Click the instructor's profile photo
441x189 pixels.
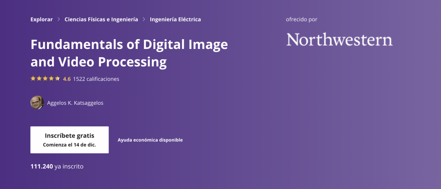[37, 103]
